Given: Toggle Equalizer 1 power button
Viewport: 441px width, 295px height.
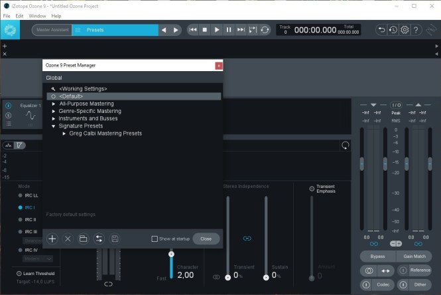Looking at the screenshot, I should pos(9,106).
